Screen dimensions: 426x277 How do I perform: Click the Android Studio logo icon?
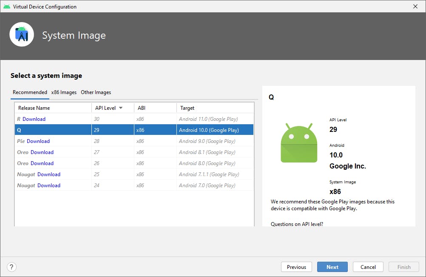[22, 34]
